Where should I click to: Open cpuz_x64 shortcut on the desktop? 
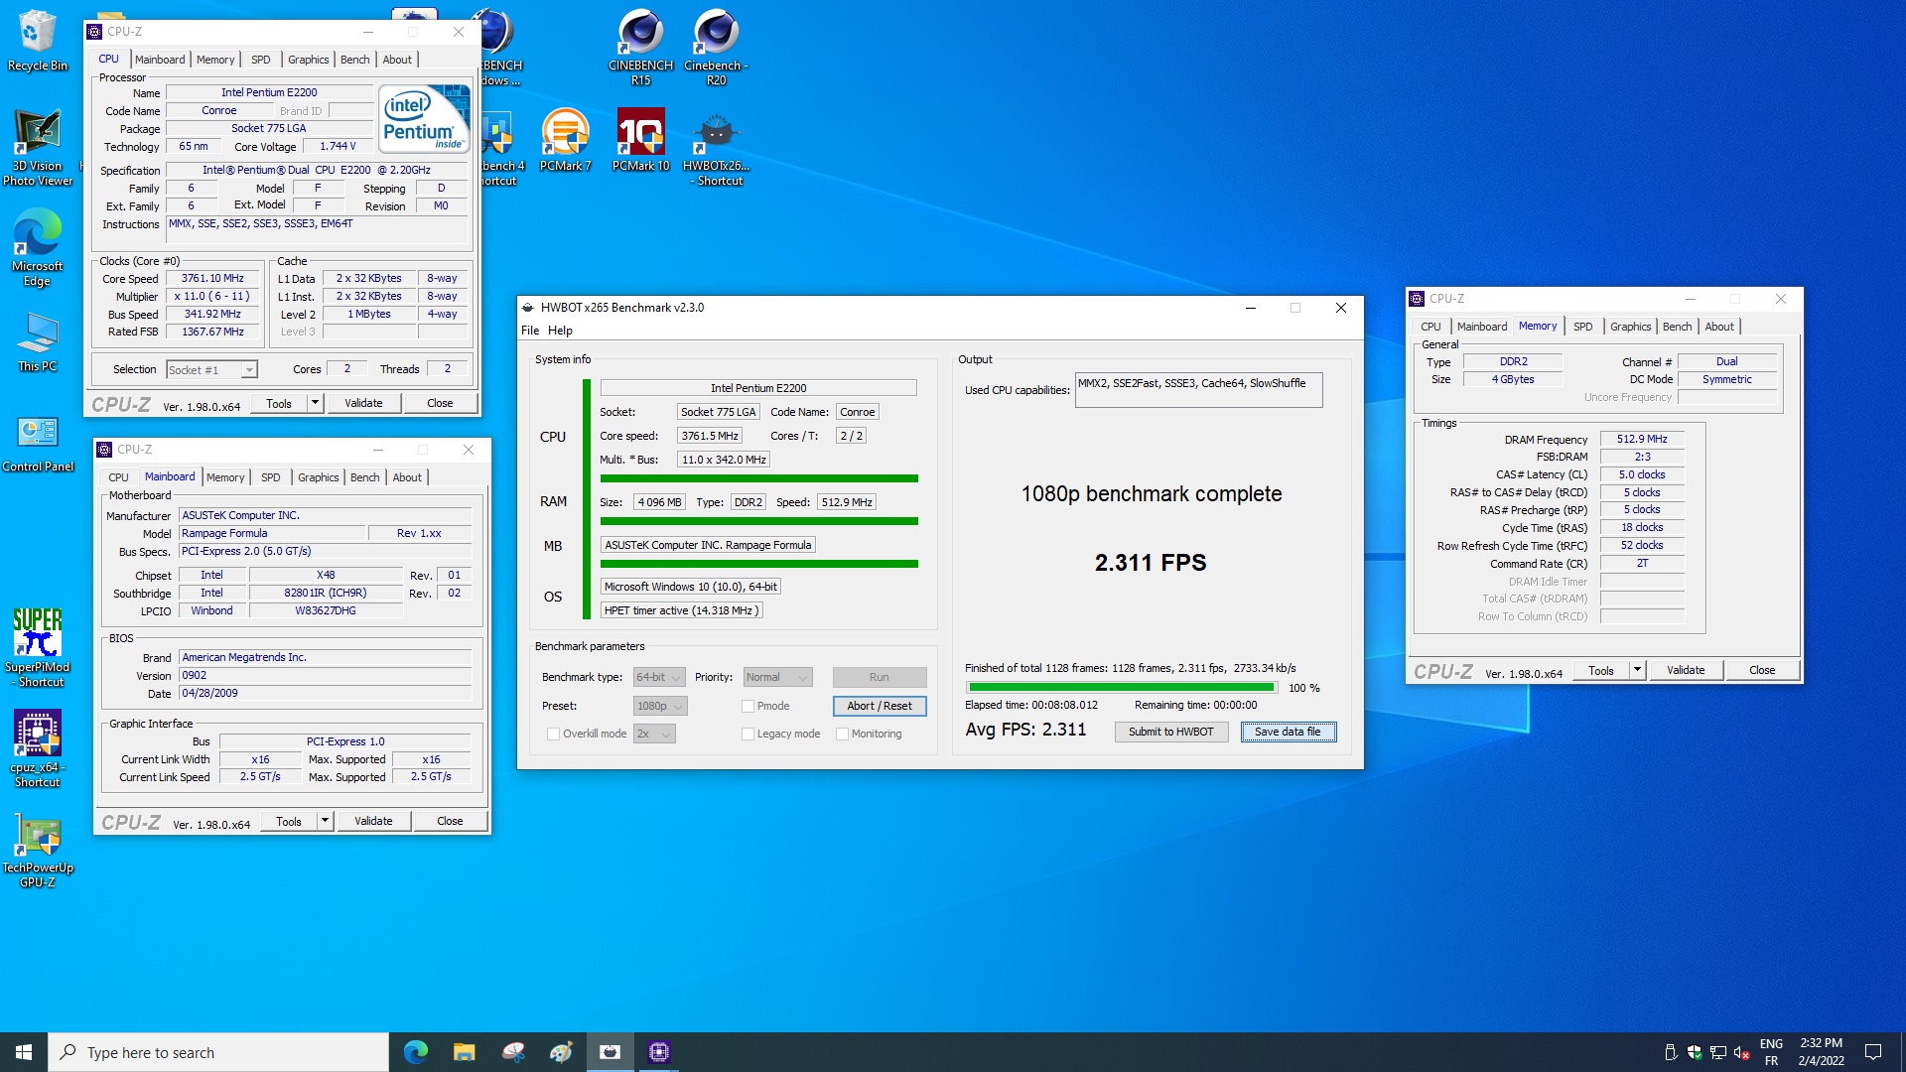pos(38,748)
